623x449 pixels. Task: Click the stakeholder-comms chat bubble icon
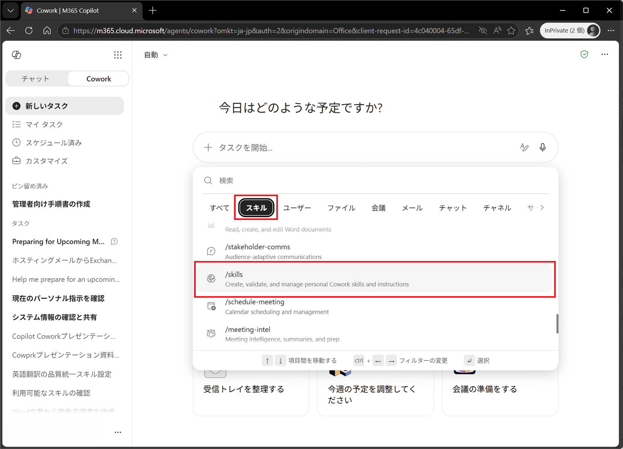(211, 251)
